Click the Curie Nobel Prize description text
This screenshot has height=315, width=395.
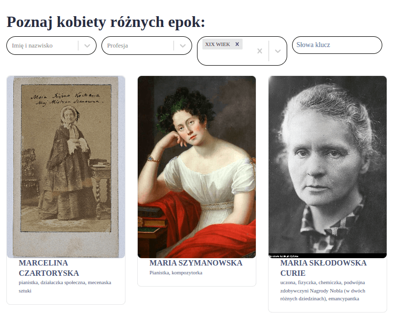[322, 291]
